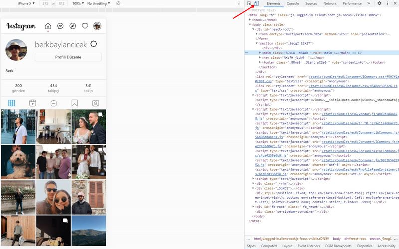
Task: Select the div ue-sidebar-container node
Action: 292,211
